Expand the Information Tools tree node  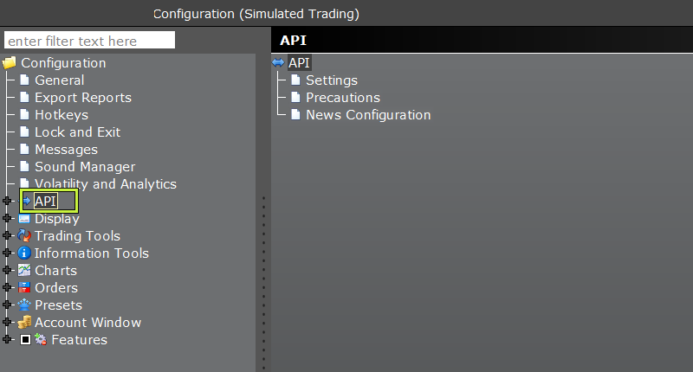pos(7,253)
